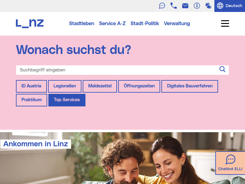Click the Legionellen quick link button

[65, 86]
